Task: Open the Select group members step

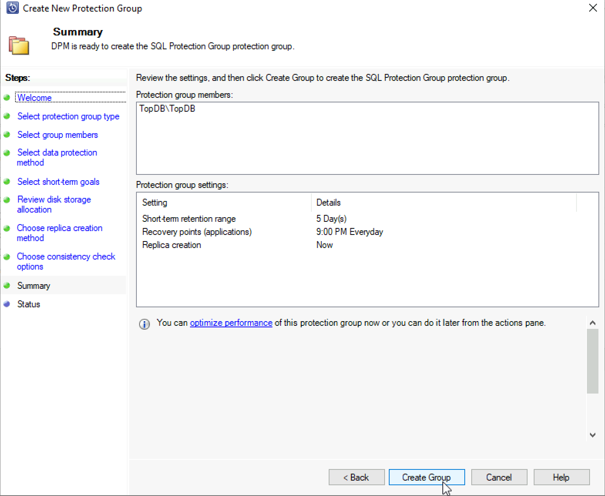Action: (x=57, y=135)
